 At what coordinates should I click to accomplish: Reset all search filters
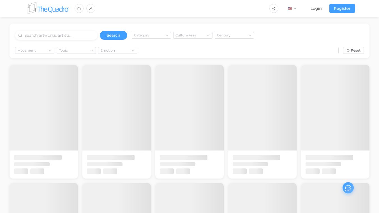(353, 50)
